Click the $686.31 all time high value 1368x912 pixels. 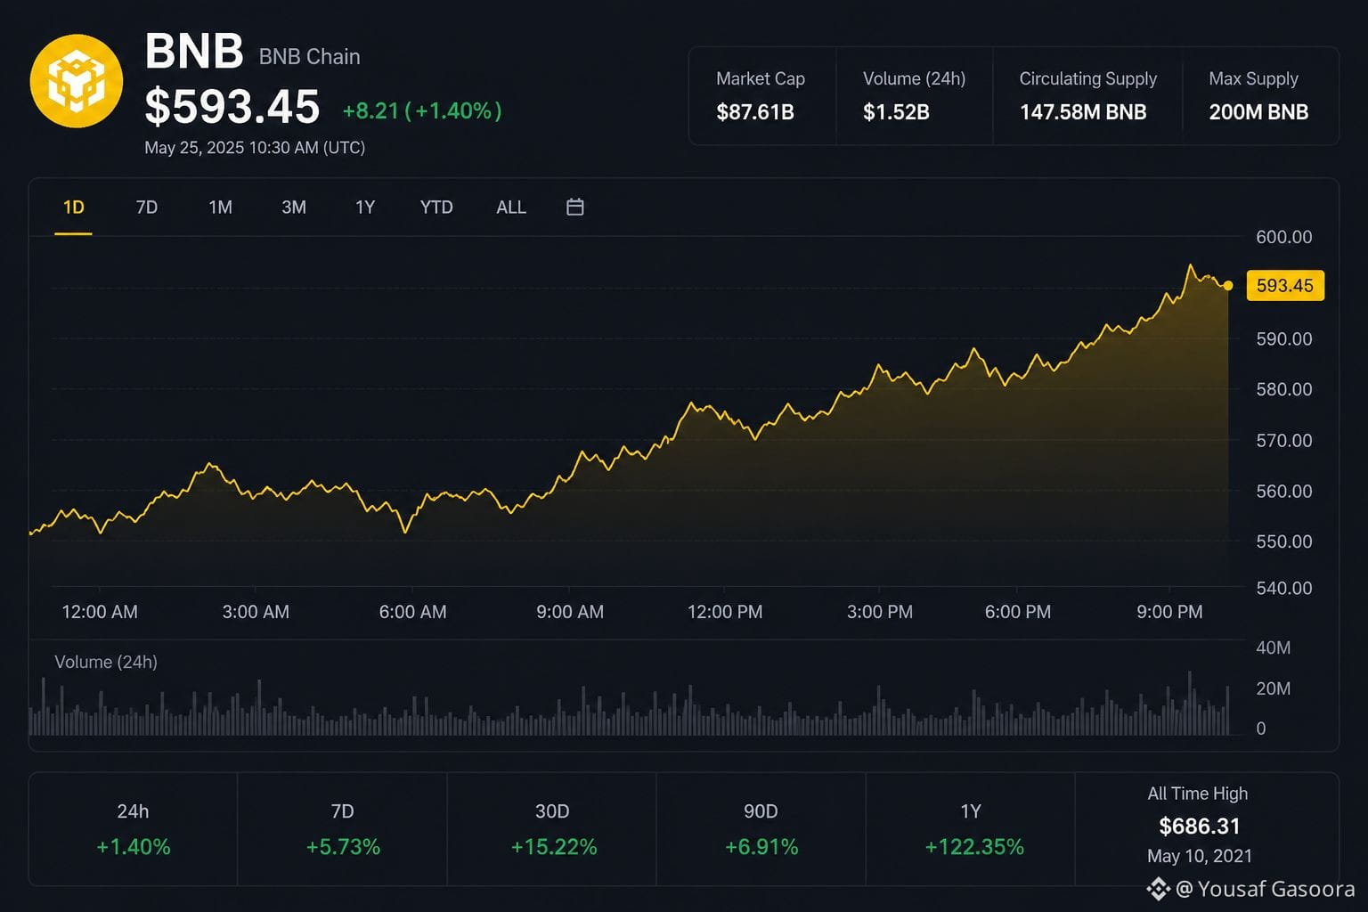click(x=1200, y=826)
